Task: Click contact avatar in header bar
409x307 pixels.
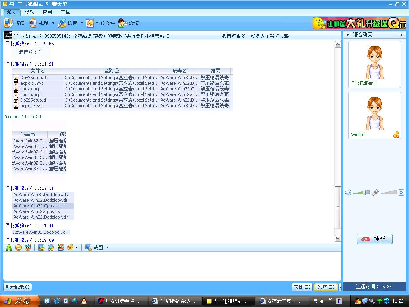Action: click(8, 35)
